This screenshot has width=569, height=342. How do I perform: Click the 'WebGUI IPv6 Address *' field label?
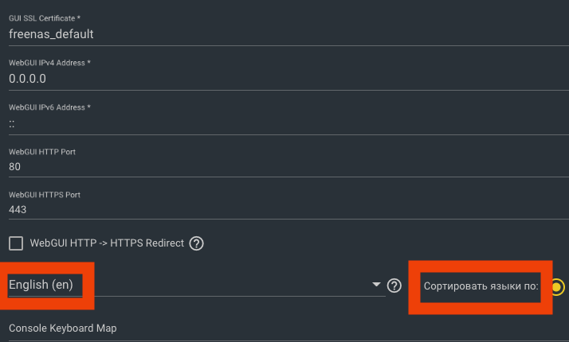(49, 107)
